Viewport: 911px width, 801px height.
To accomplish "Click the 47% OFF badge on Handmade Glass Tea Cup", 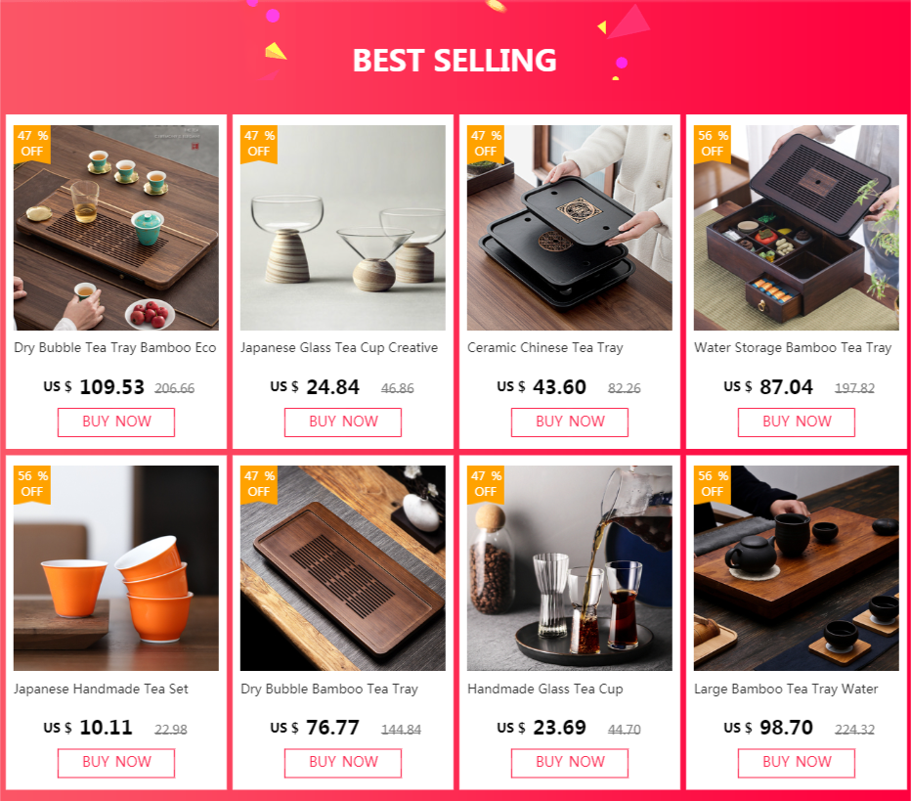I will tap(486, 483).
